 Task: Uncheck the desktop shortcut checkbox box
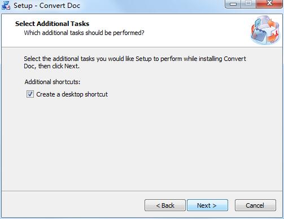30,94
